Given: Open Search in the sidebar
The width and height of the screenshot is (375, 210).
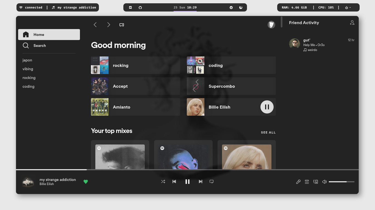Looking at the screenshot, I should click(x=49, y=46).
